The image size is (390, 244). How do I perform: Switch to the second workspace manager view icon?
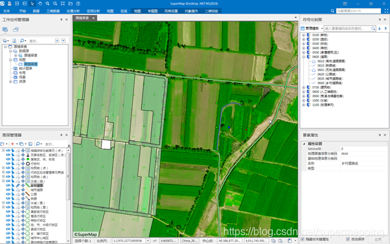point(16,29)
